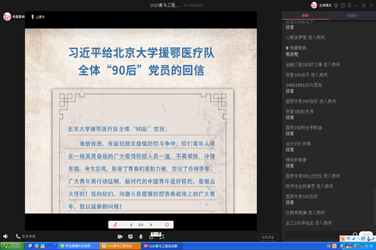
Task: Click the red power icon to stop the slideshow
Action: point(167,224)
